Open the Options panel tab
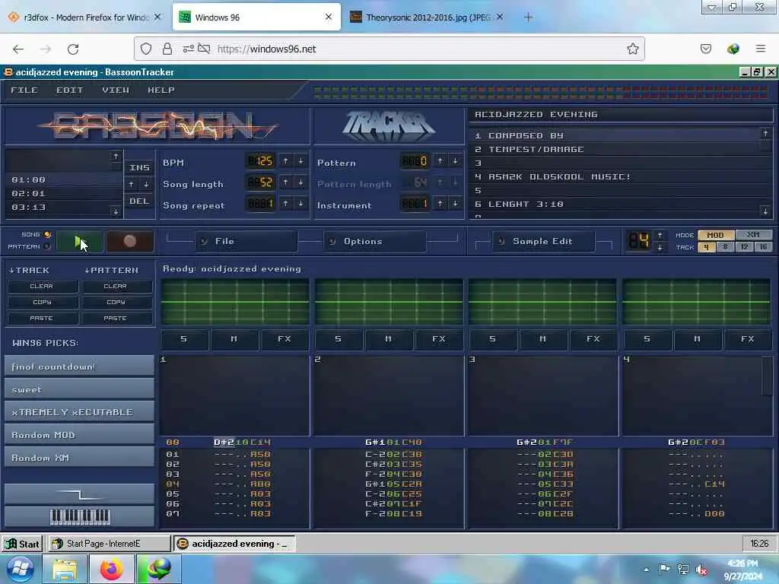 [x=375, y=241]
